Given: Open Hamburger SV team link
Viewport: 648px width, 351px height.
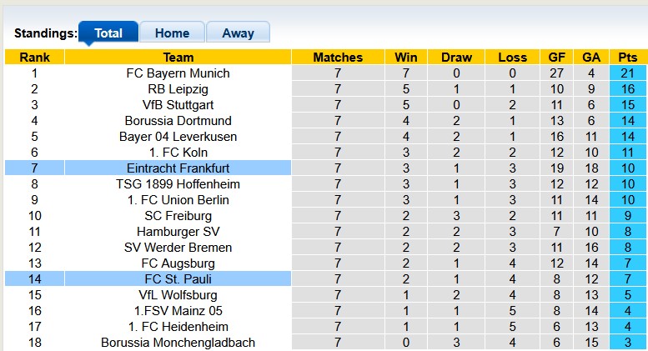Looking at the screenshot, I should point(178,232).
